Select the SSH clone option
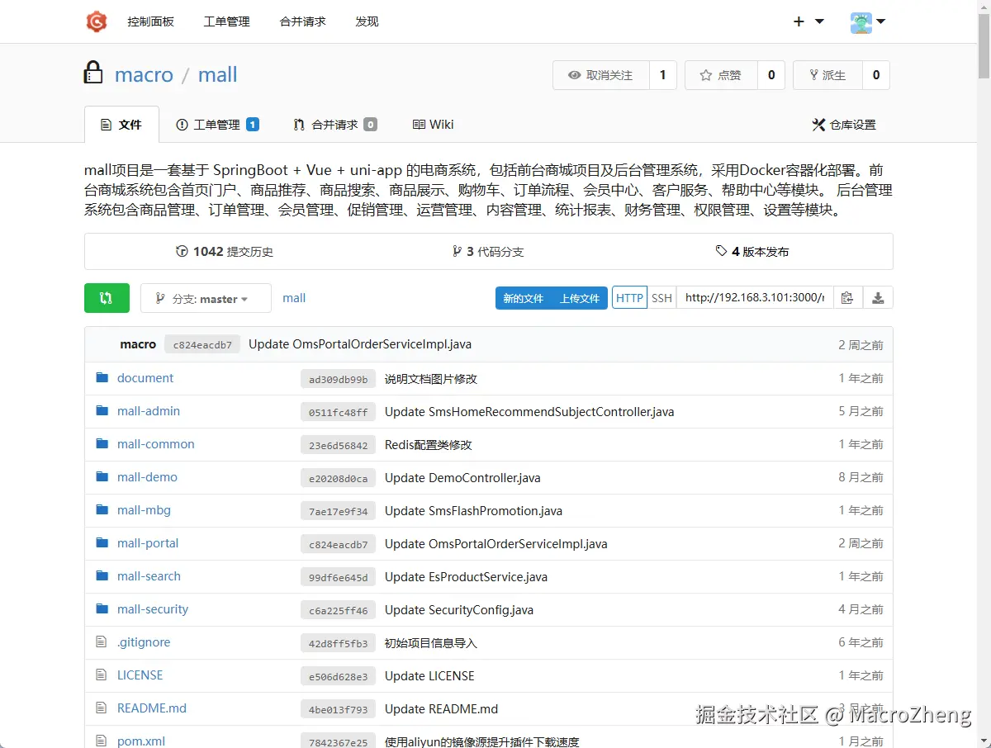The image size is (991, 748). (661, 298)
